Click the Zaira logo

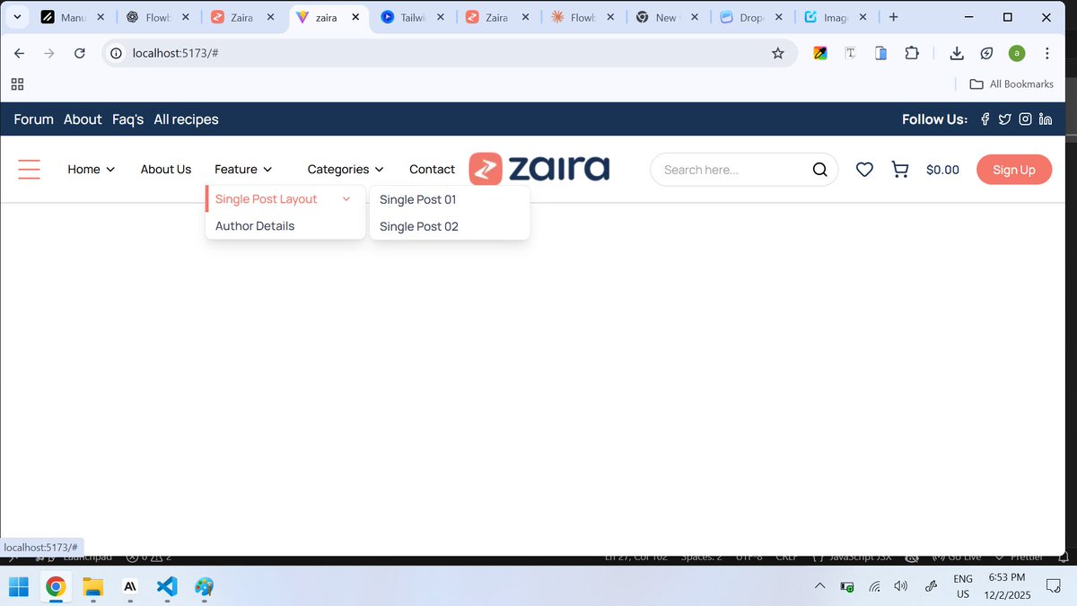[x=539, y=169]
